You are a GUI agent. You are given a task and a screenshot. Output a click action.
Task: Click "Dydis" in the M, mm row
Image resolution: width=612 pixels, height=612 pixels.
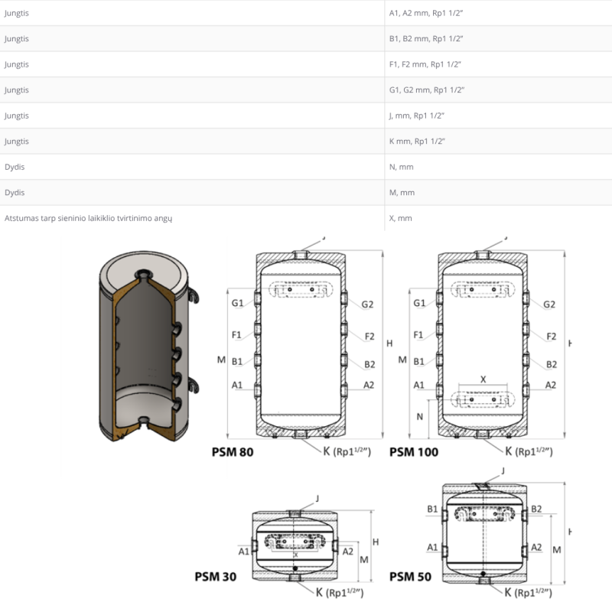tap(15, 193)
